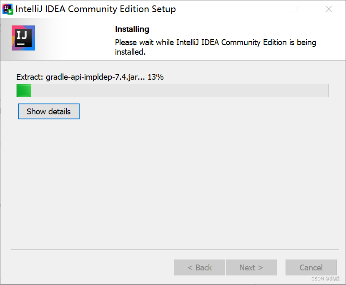Screen dimensions: 346x285
Task: Click the run arrow overlay on the setup icon
Action: [10, 11]
